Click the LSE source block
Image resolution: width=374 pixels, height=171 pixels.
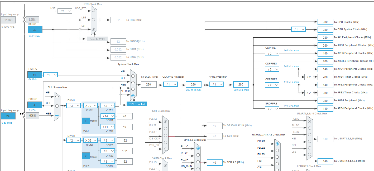pos(32,19)
